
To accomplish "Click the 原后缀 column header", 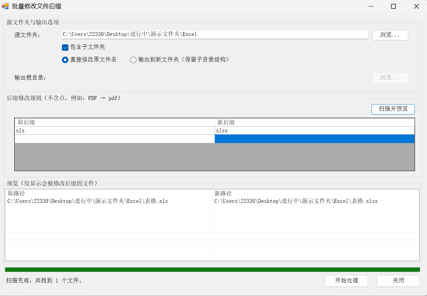I will (114, 122).
